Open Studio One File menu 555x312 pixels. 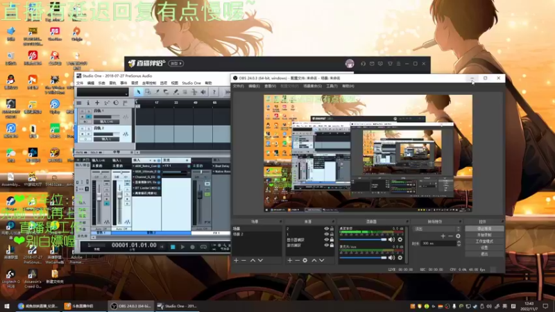80,83
